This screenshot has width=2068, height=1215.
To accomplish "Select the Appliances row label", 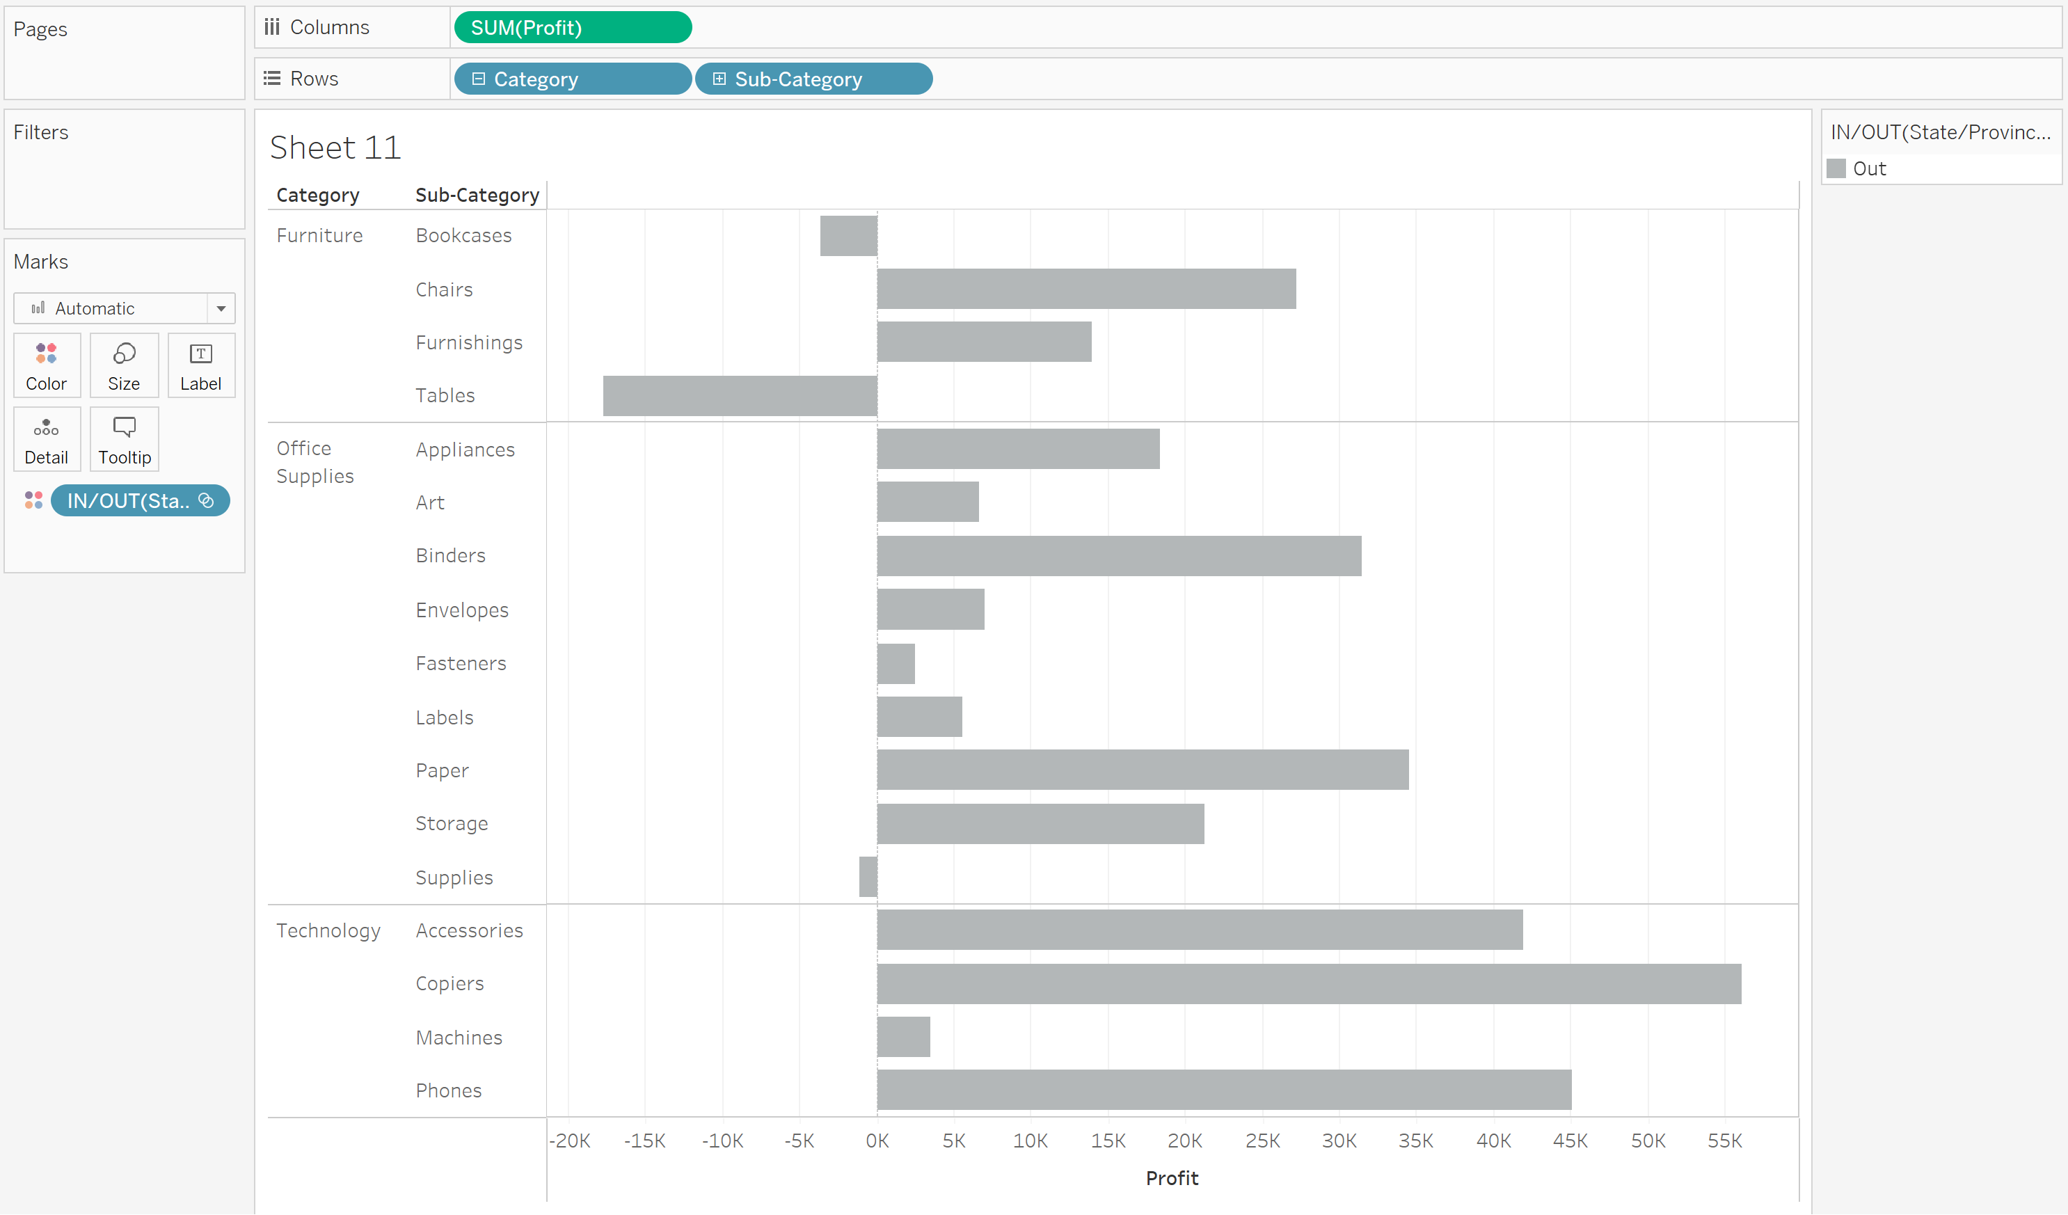I will 466,450.
